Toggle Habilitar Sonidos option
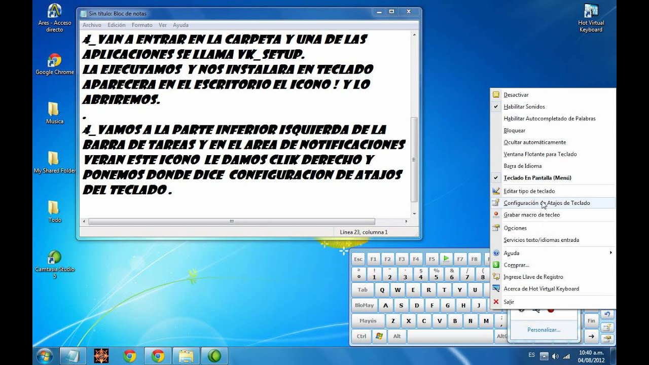Screen dimensions: 649x365 pyautogui.click(x=553, y=106)
